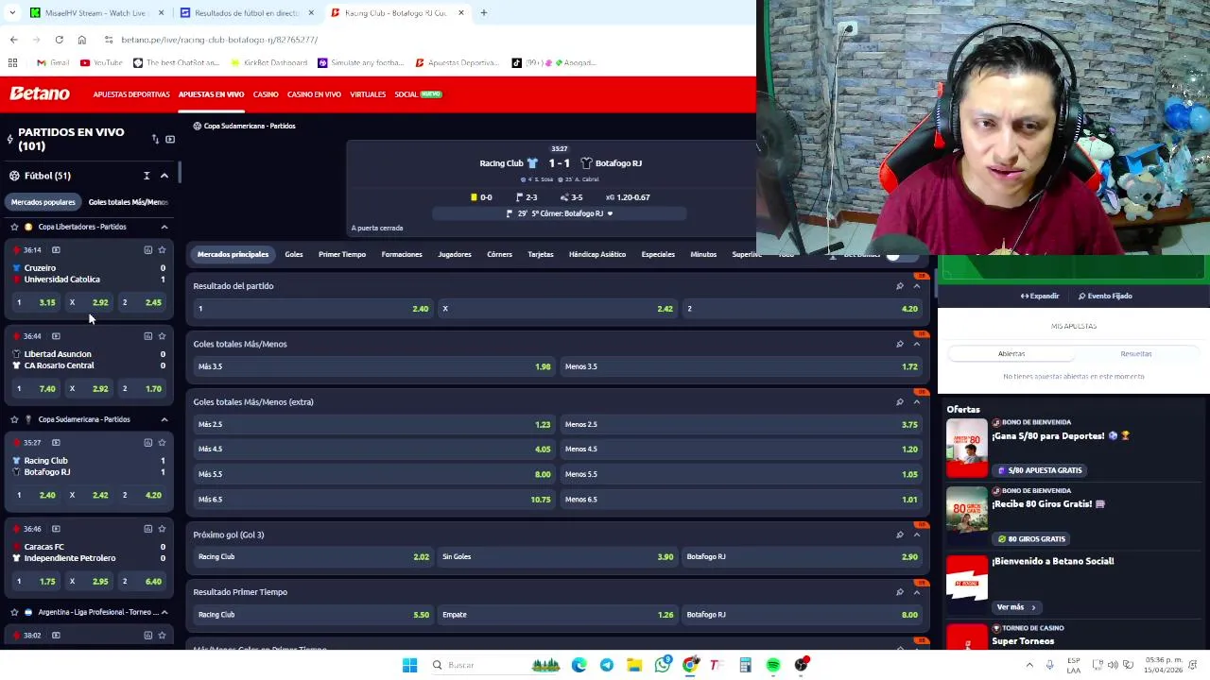The height and width of the screenshot is (680, 1210).
Task: Open the stats icon for Libertad Asuncion match
Action: pos(147,336)
